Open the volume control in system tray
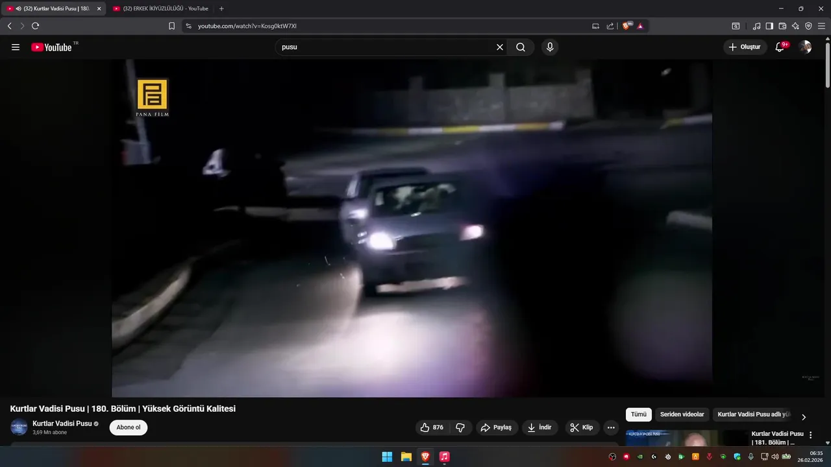Viewport: 831px width, 467px height. 775,457
